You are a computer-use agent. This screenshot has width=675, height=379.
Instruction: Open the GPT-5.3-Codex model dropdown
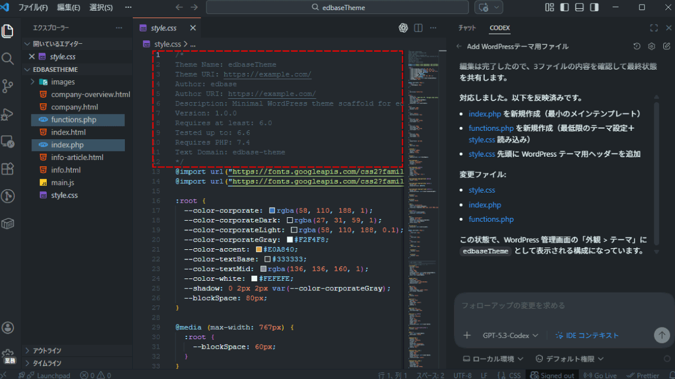[510, 335]
